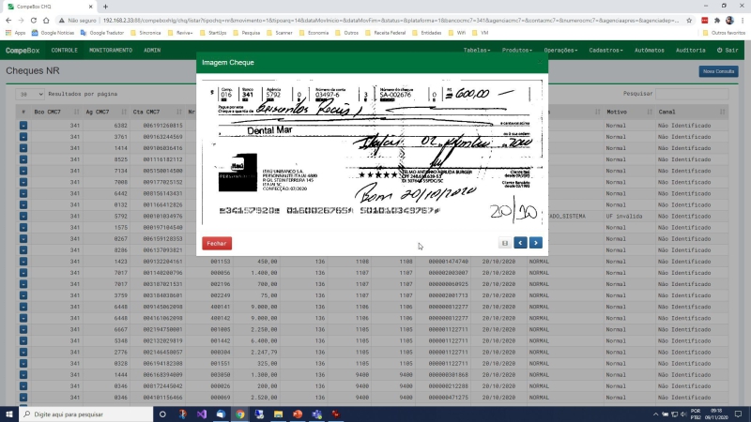Expand the Tabelas menu
This screenshot has height=422, width=751.
tap(476, 51)
